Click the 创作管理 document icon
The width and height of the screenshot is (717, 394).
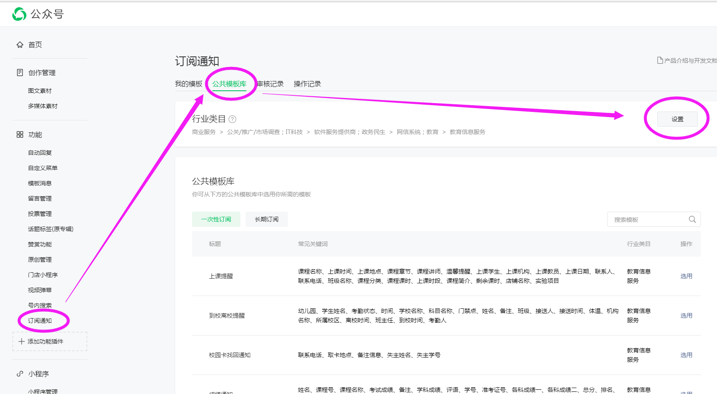tap(20, 73)
